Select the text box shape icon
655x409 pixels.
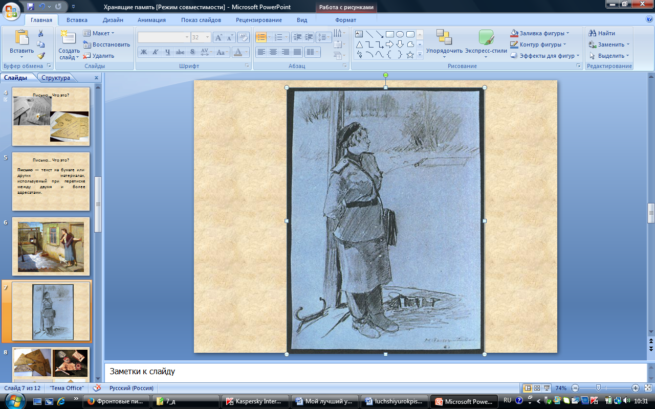point(359,34)
